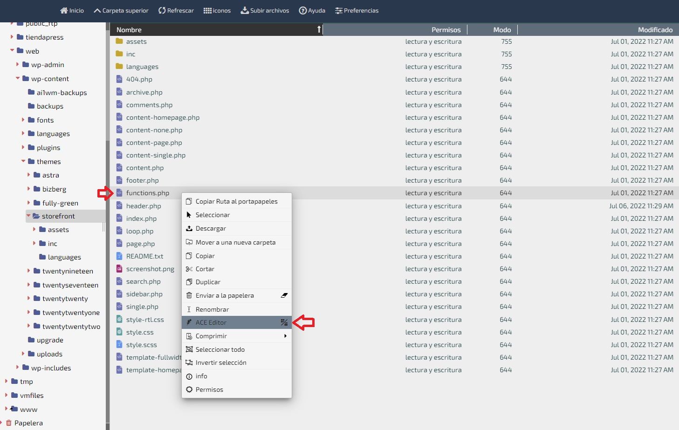Click the Preferencias sliders icon
This screenshot has height=430, width=679.
coord(339,10)
